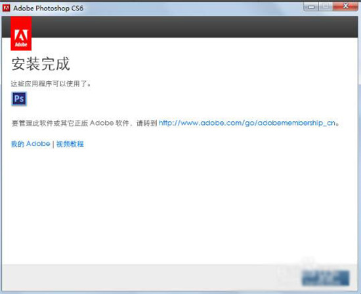Click the small Adobe icon in title bar
Screen dimensions: 361x294
(x=6, y=8)
